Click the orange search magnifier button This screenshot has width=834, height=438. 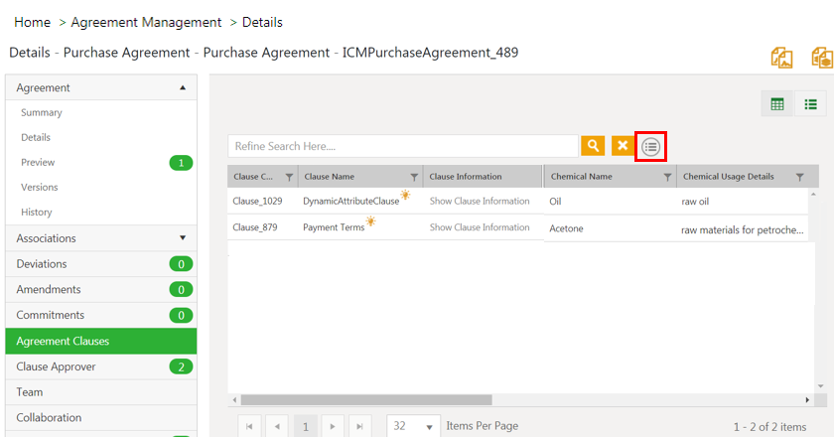point(593,146)
